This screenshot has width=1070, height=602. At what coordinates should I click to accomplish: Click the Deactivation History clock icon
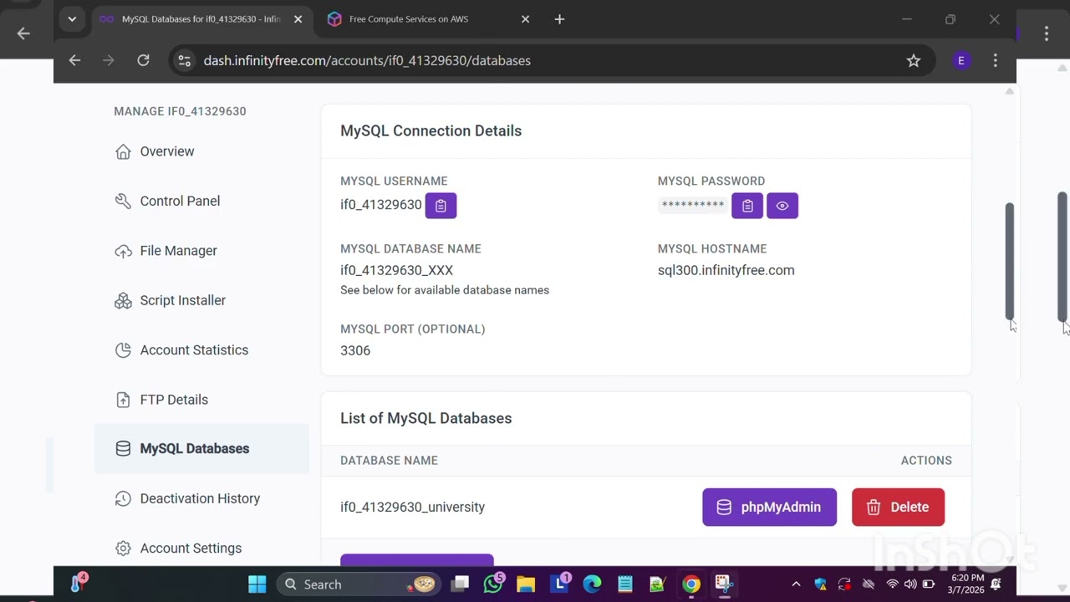(x=123, y=498)
